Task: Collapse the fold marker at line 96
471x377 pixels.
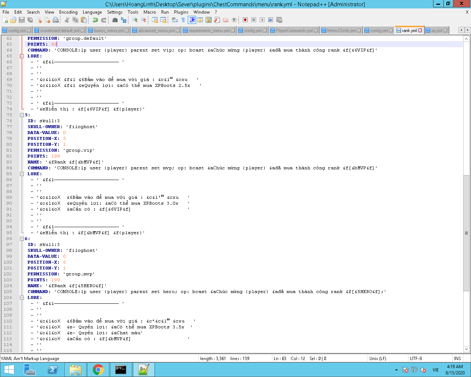Action: pyautogui.click(x=22, y=239)
